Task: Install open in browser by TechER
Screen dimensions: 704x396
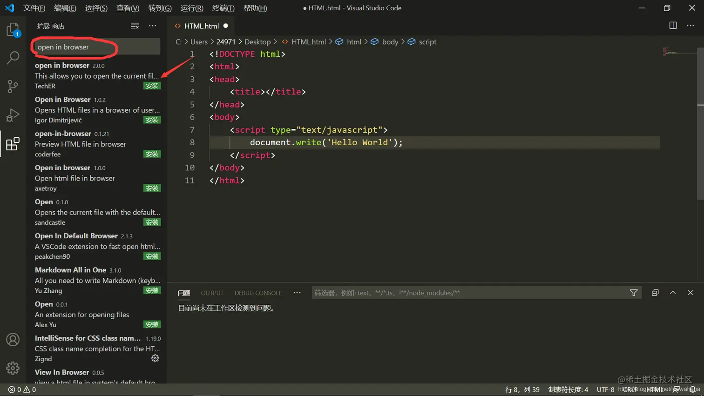Action: tap(152, 86)
